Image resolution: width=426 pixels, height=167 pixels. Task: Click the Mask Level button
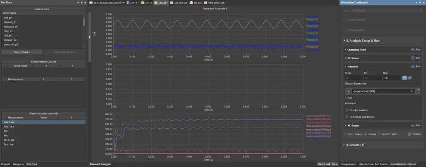coord(324,164)
